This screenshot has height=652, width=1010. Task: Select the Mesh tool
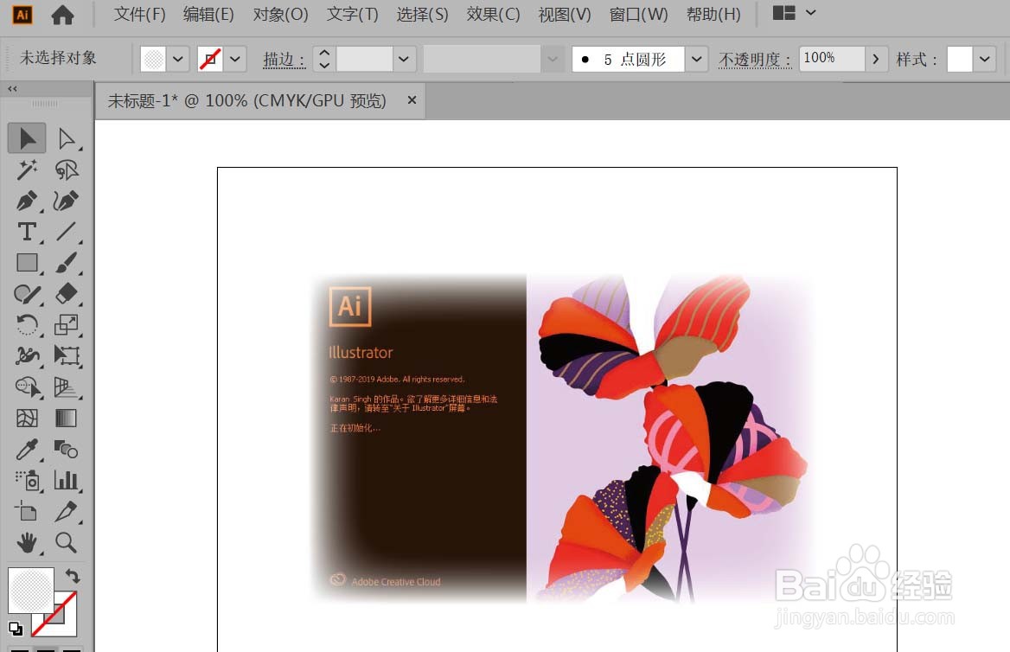(27, 419)
